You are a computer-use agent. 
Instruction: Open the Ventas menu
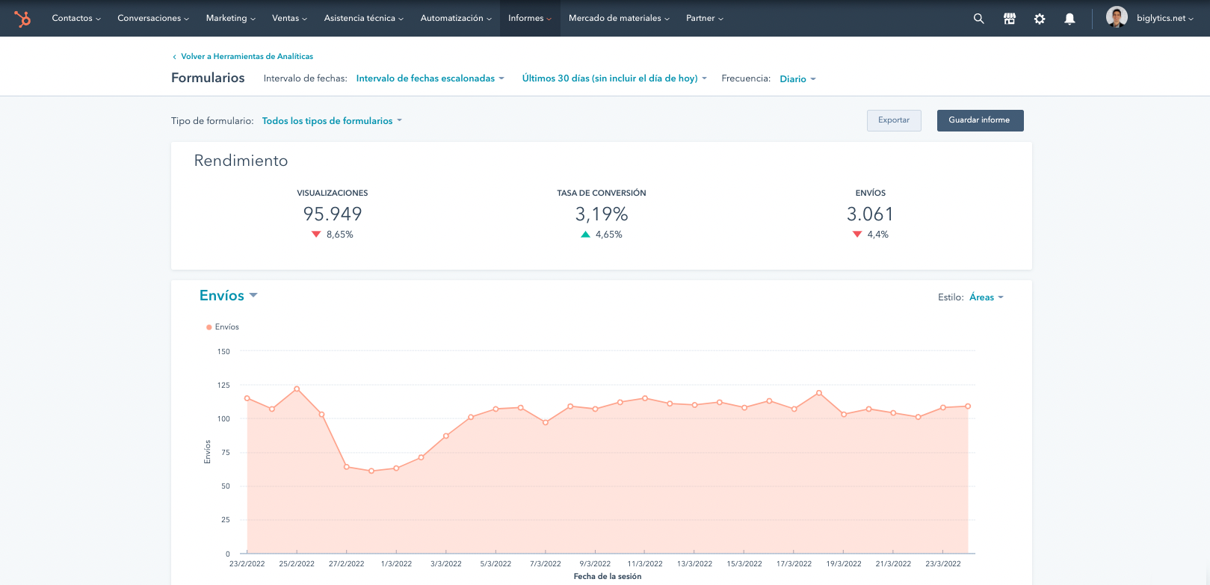(289, 18)
